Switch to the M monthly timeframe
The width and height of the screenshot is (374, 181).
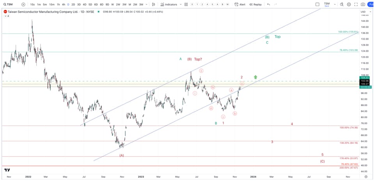pos(130,4)
